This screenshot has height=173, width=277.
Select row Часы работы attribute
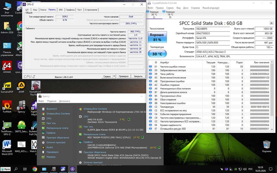click(209, 74)
